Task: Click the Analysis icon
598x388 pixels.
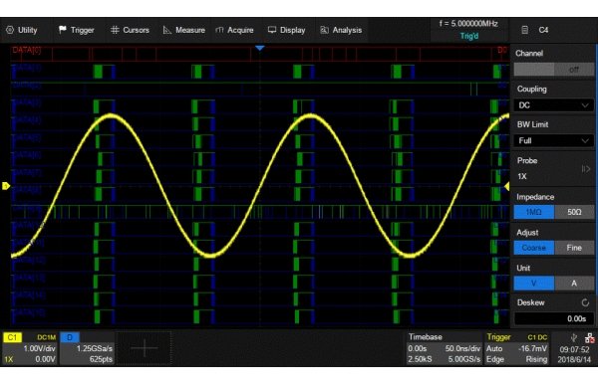Action: click(324, 30)
